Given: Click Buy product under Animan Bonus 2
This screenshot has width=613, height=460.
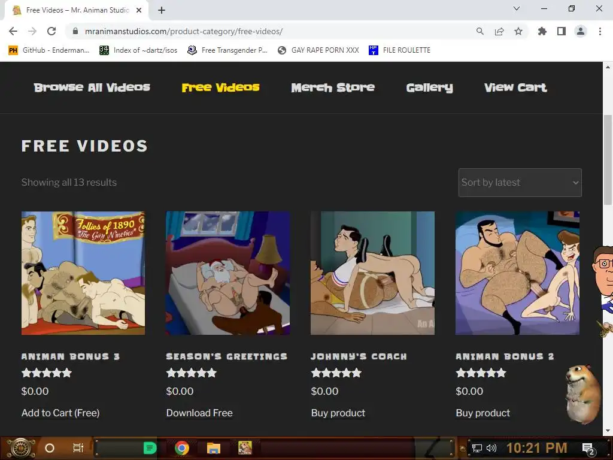Looking at the screenshot, I should [483, 413].
